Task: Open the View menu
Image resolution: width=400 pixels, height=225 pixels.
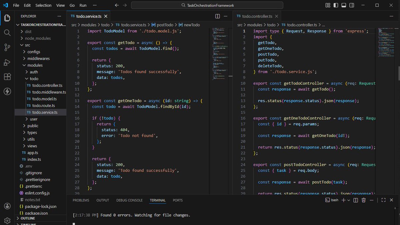Action: click(61, 5)
